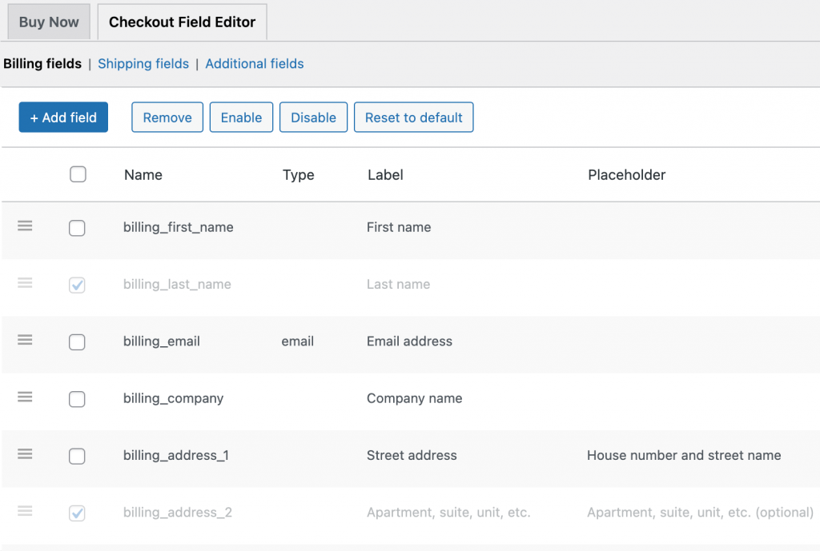Check the billing_first_name row checkbox
This screenshot has height=551, width=820.
(77, 228)
